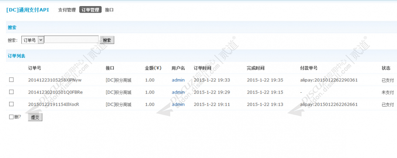The image size is (397, 158).
Task: Click the 提交 submit button
Action: pyautogui.click(x=35, y=117)
